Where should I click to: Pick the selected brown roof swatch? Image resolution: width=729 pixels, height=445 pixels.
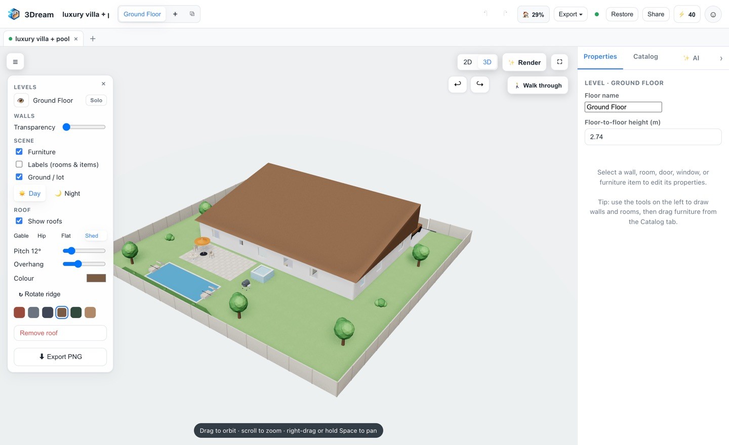pyautogui.click(x=62, y=313)
